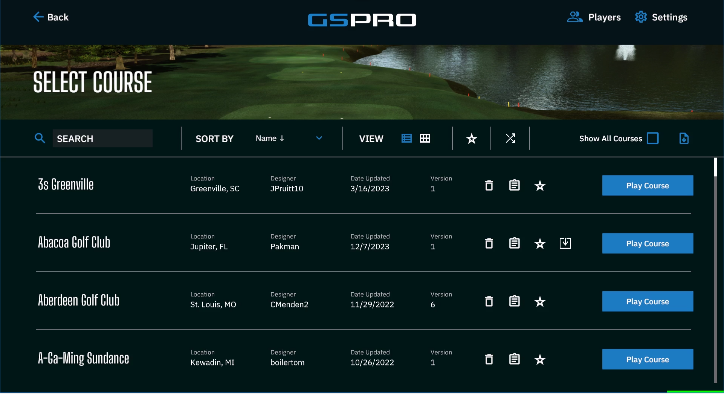Download update for Abacoa Golf Club

tap(565, 243)
